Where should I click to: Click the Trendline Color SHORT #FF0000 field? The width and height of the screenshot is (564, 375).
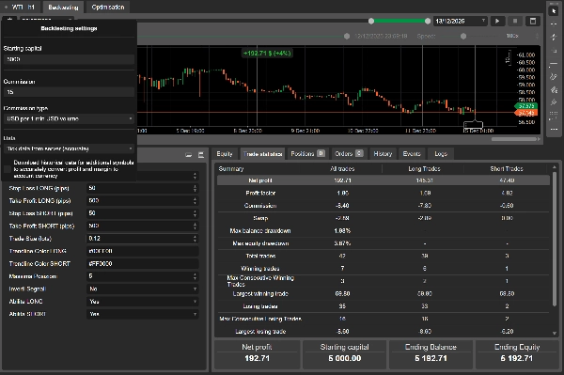coord(143,264)
